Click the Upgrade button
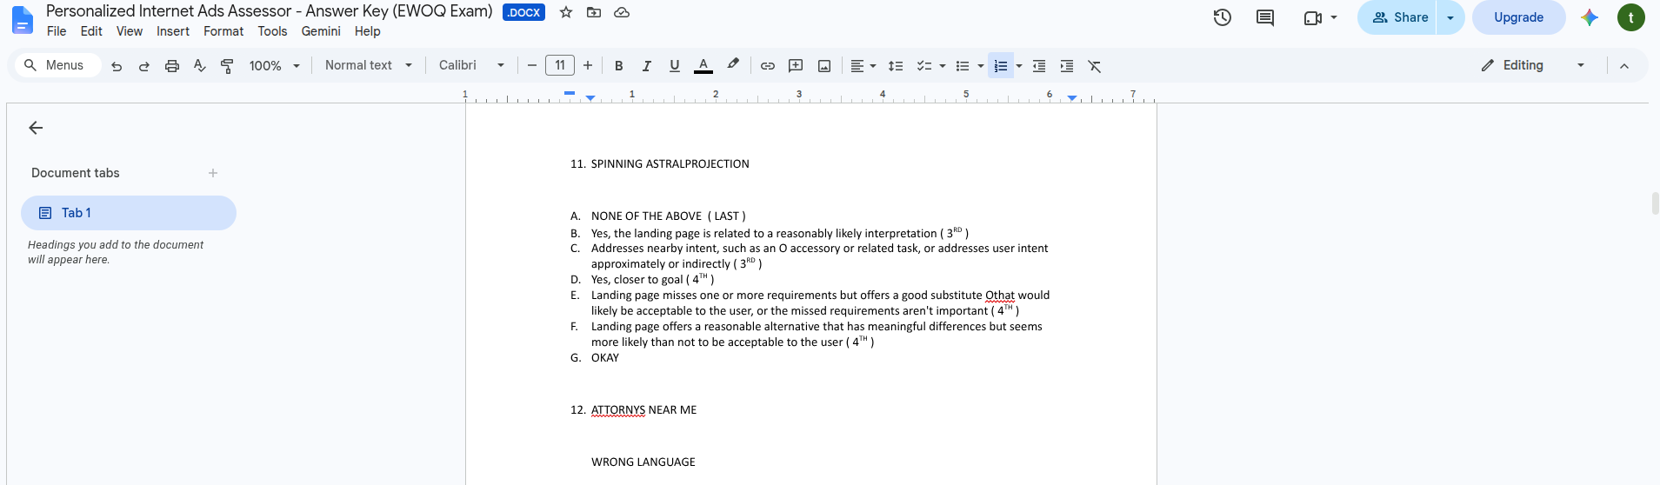Screen dimensions: 1660x485 (x=1518, y=17)
